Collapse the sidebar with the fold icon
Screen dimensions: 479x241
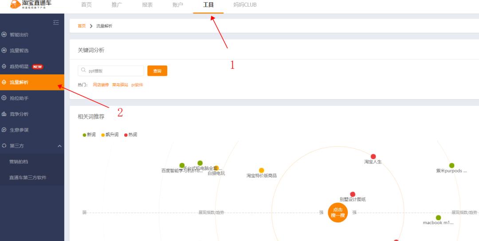pos(56,22)
